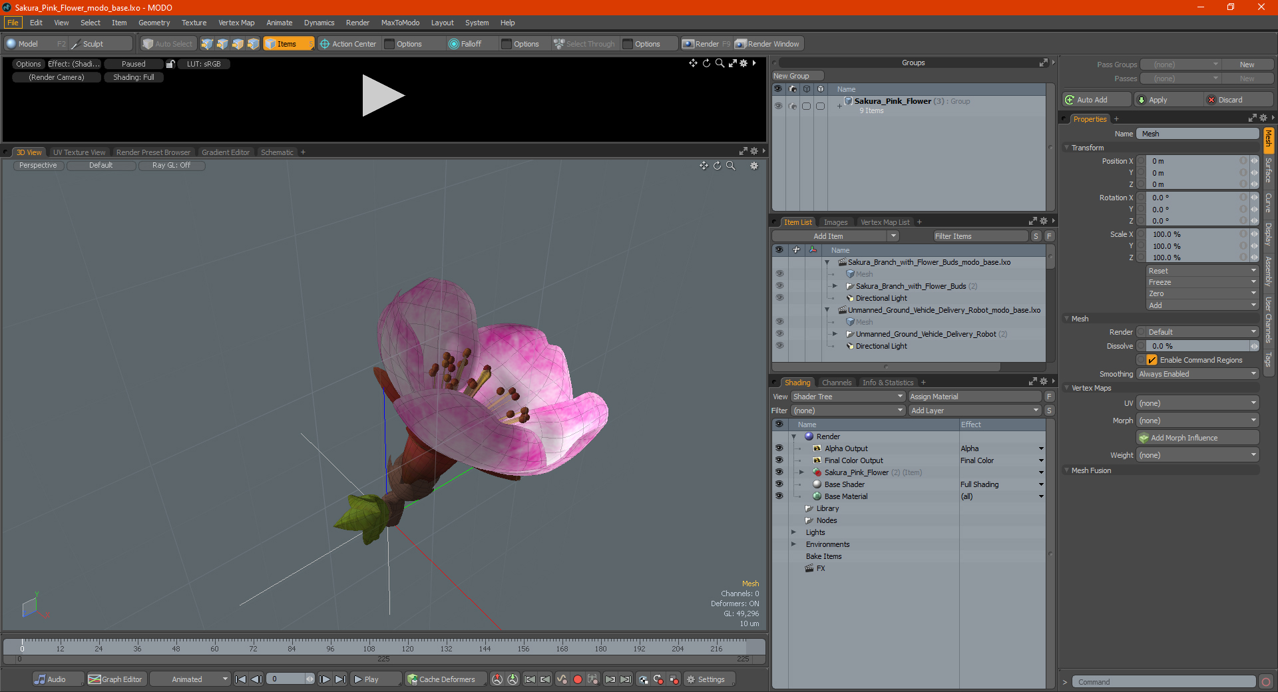The image size is (1278, 692).
Task: Click preview viewport zoom magnifier icon
Action: 720,63
